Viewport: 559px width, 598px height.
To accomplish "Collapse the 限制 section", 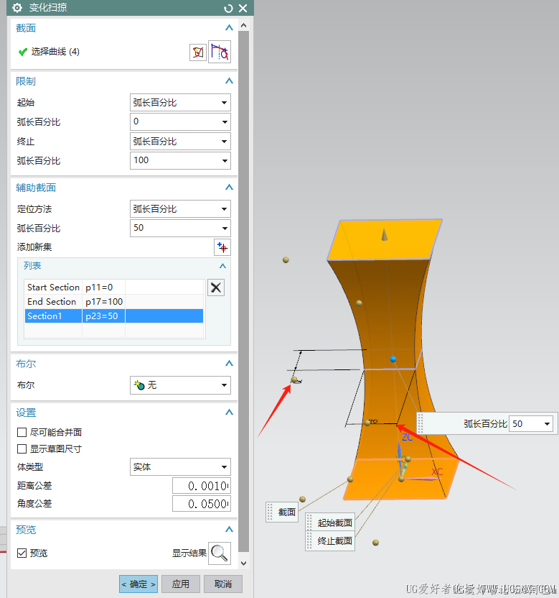I will point(229,80).
